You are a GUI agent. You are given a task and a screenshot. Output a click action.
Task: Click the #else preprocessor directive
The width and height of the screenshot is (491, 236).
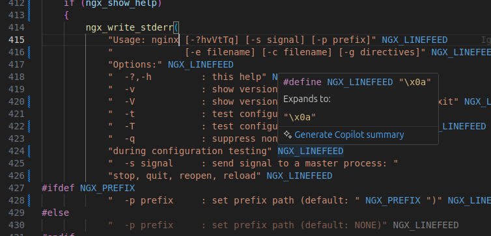[x=55, y=213]
